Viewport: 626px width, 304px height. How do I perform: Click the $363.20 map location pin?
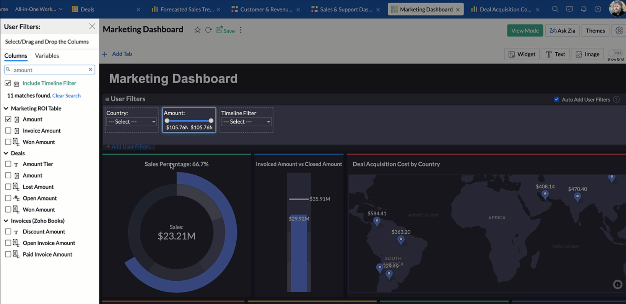click(401, 240)
